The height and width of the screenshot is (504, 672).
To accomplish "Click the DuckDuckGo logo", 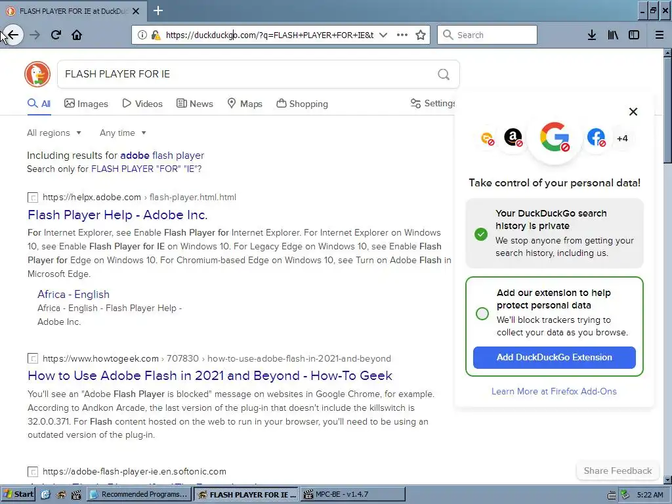I will coord(37,74).
